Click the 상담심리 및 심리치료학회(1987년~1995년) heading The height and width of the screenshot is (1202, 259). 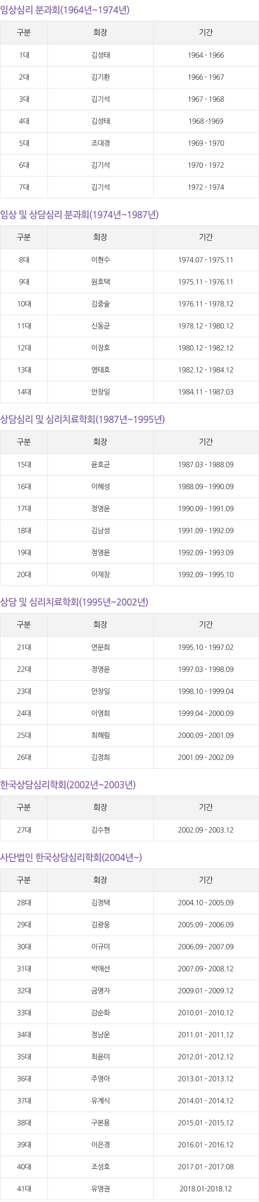pos(82,419)
